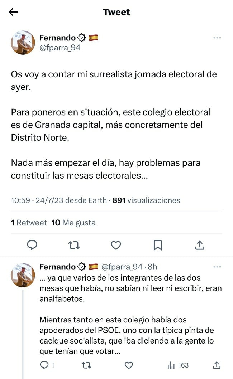View the 10 Me gusta list
The width and height of the screenshot is (233, 379).
[73, 223]
